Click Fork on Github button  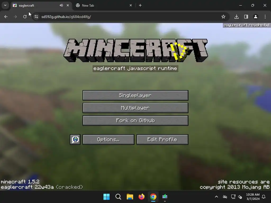135,121
